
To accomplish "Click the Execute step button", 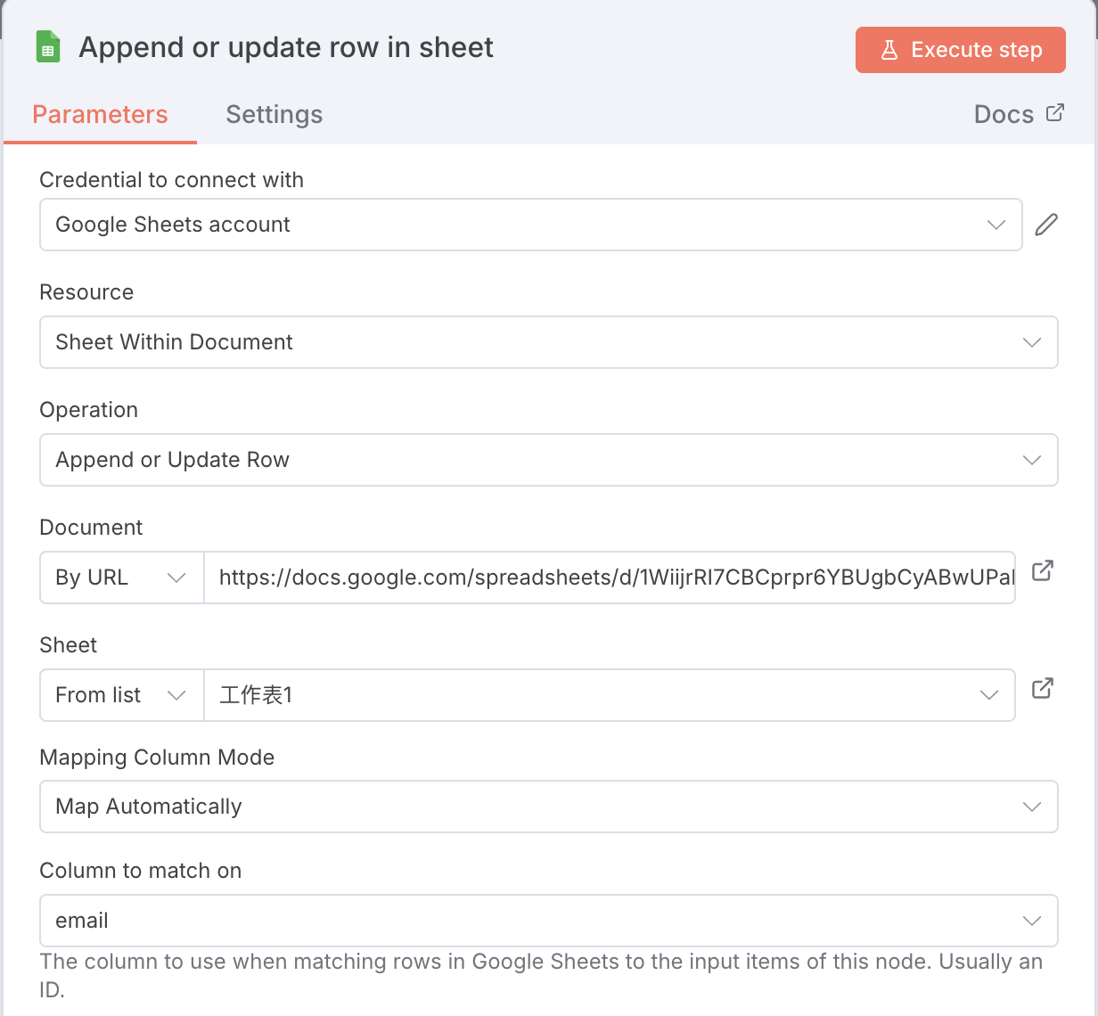I will [x=960, y=50].
